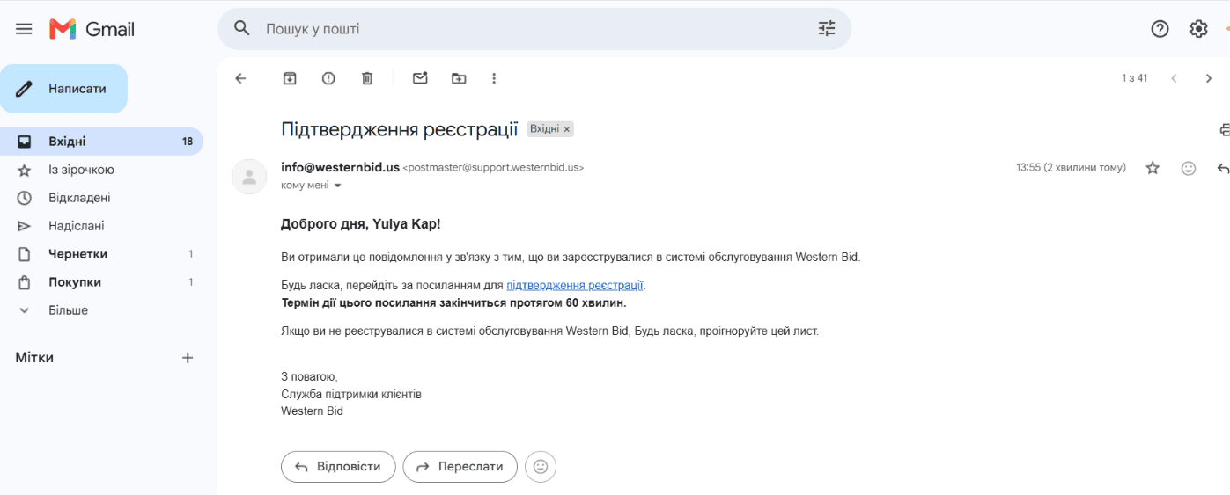
Task: Expand the Більше section
Action: 101,310
